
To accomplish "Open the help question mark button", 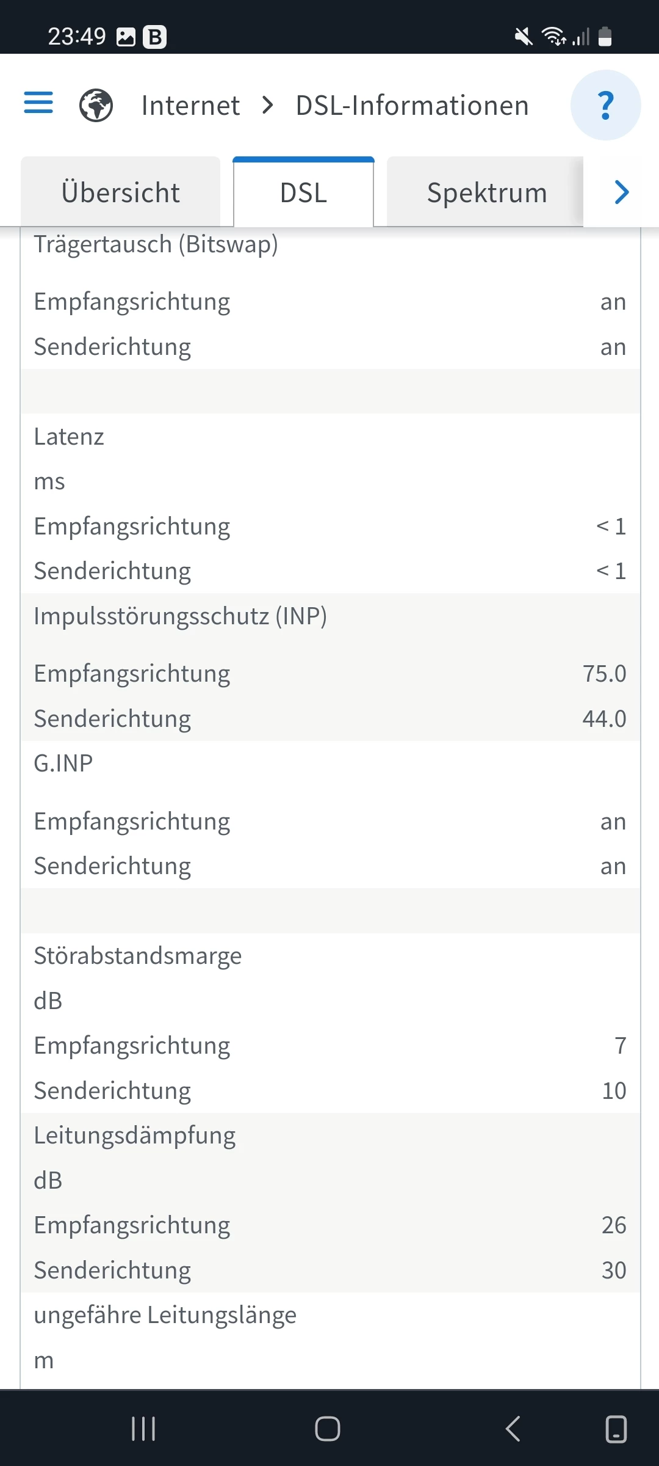I will click(605, 105).
